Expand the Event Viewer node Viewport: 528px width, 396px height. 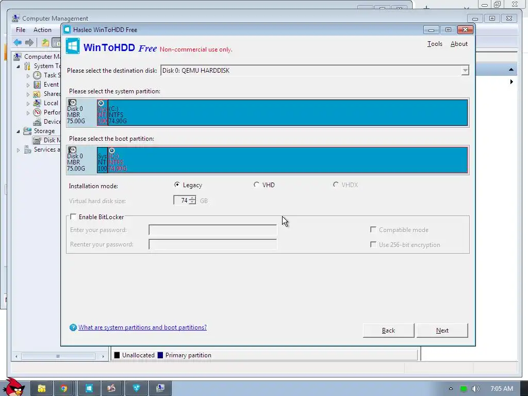pyautogui.click(x=28, y=85)
